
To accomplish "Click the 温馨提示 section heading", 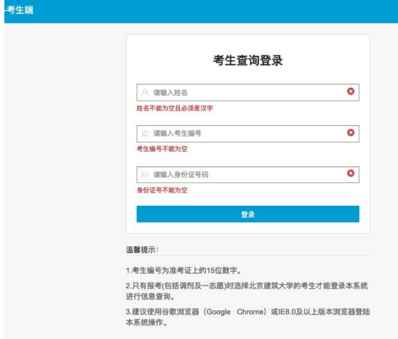I will tap(141, 249).
